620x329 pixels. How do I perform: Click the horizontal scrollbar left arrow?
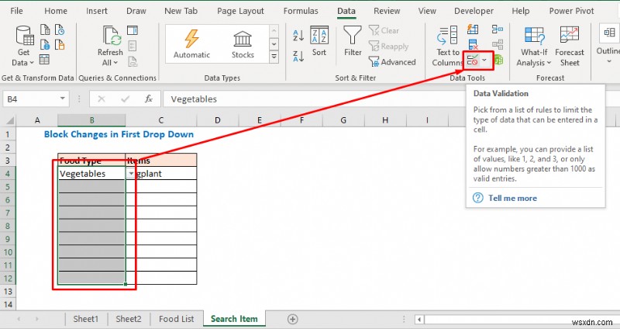click(419, 319)
